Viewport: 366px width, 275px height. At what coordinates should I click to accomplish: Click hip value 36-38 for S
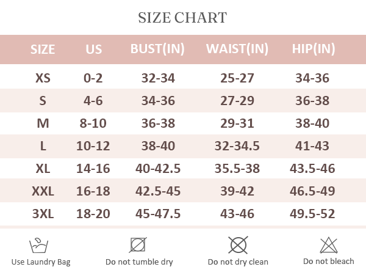coord(314,101)
